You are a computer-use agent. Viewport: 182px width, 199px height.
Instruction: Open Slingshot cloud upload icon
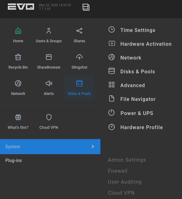(79, 57)
